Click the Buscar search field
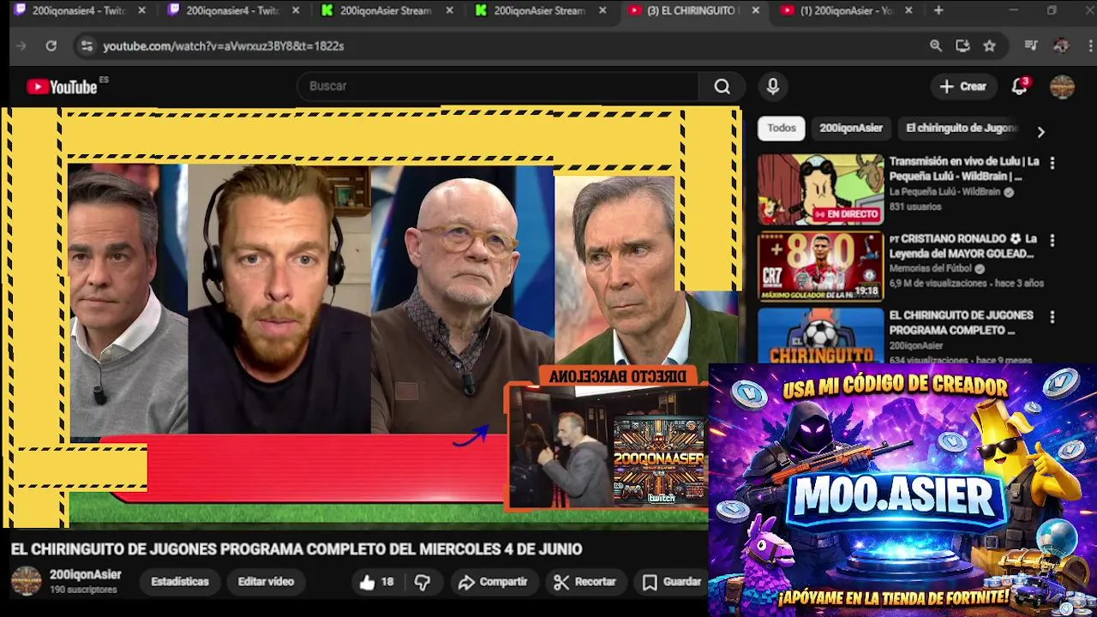1097x617 pixels. pos(497,86)
